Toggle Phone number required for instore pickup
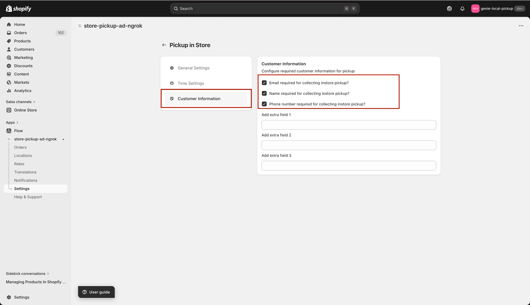This screenshot has height=305, width=530. pos(264,104)
